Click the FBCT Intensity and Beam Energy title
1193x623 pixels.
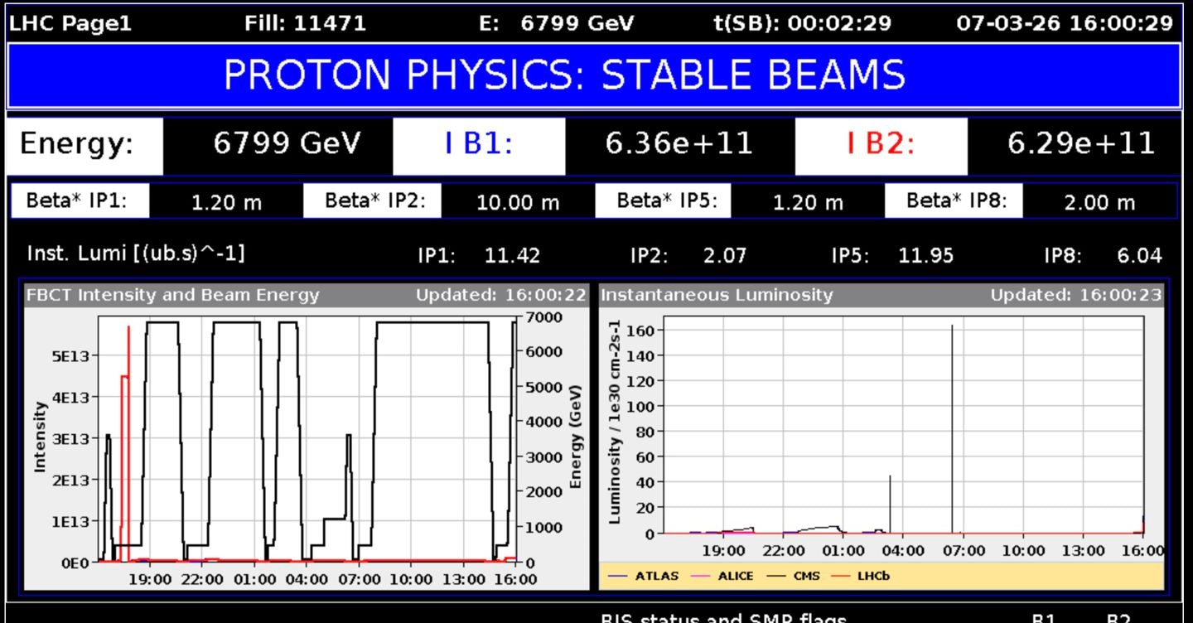[x=172, y=295]
